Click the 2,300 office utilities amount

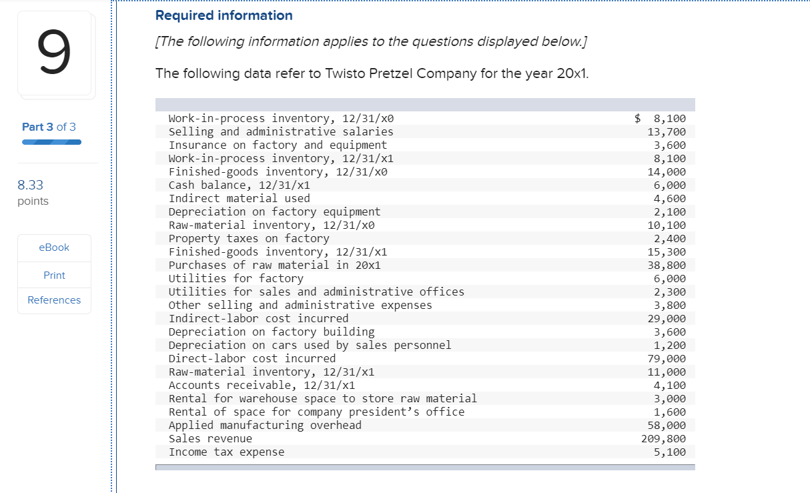tap(670, 292)
